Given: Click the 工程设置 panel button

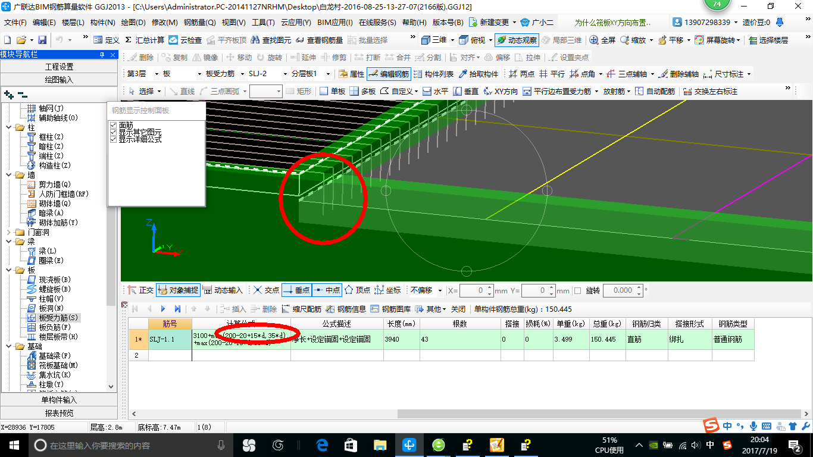Looking at the screenshot, I should [59, 67].
